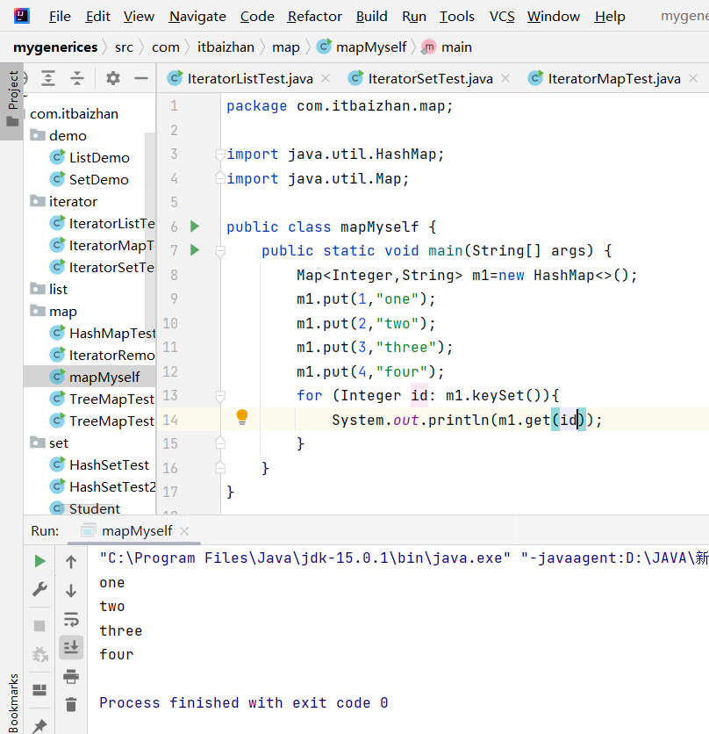Screen dimensions: 709x734
Task: Toggle the Project tool window sidebar button
Action: tap(12, 101)
